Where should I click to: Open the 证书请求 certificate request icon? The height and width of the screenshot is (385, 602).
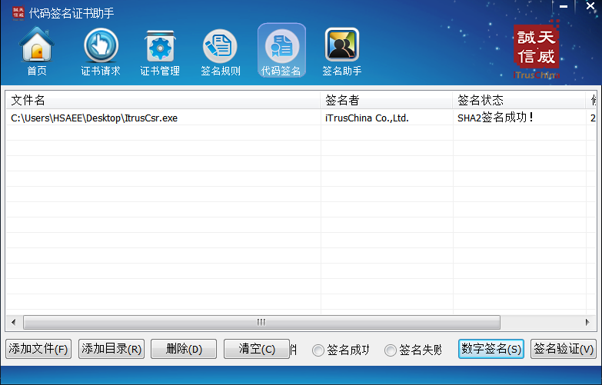[x=101, y=51]
